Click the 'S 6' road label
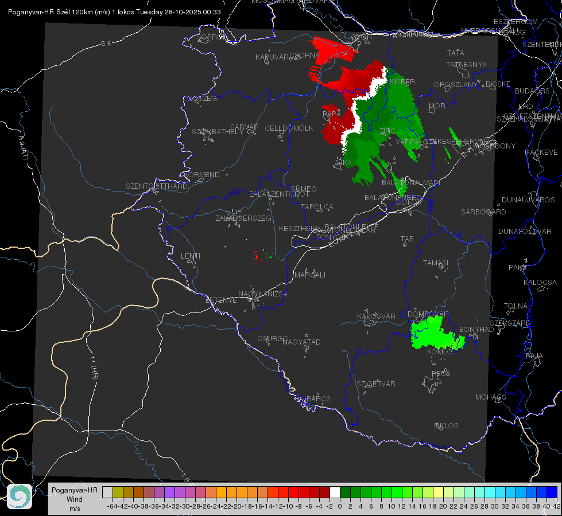The height and width of the screenshot is (516, 562). coord(106,44)
